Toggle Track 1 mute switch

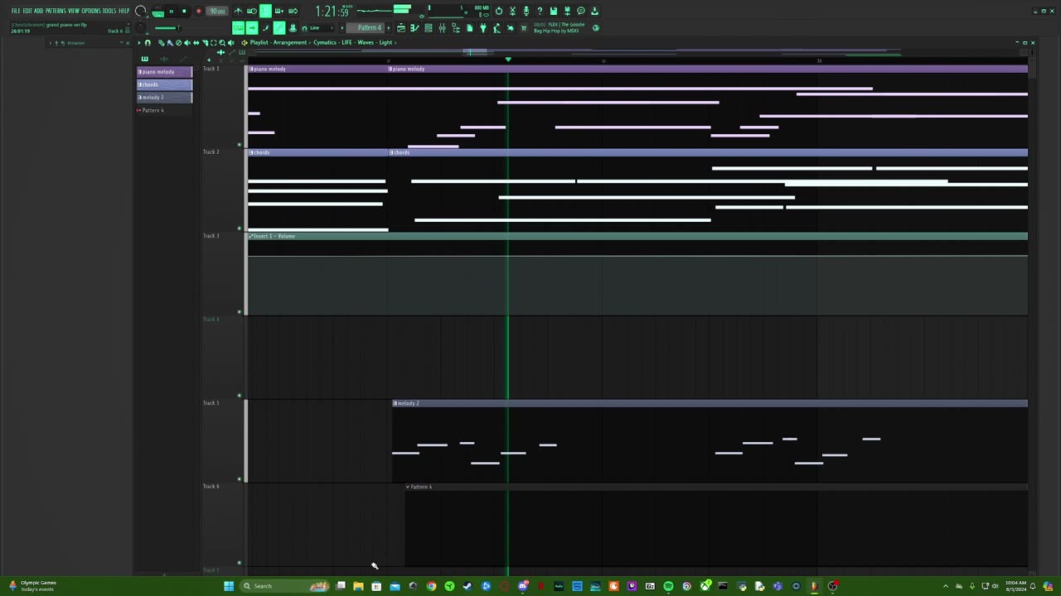point(240,145)
